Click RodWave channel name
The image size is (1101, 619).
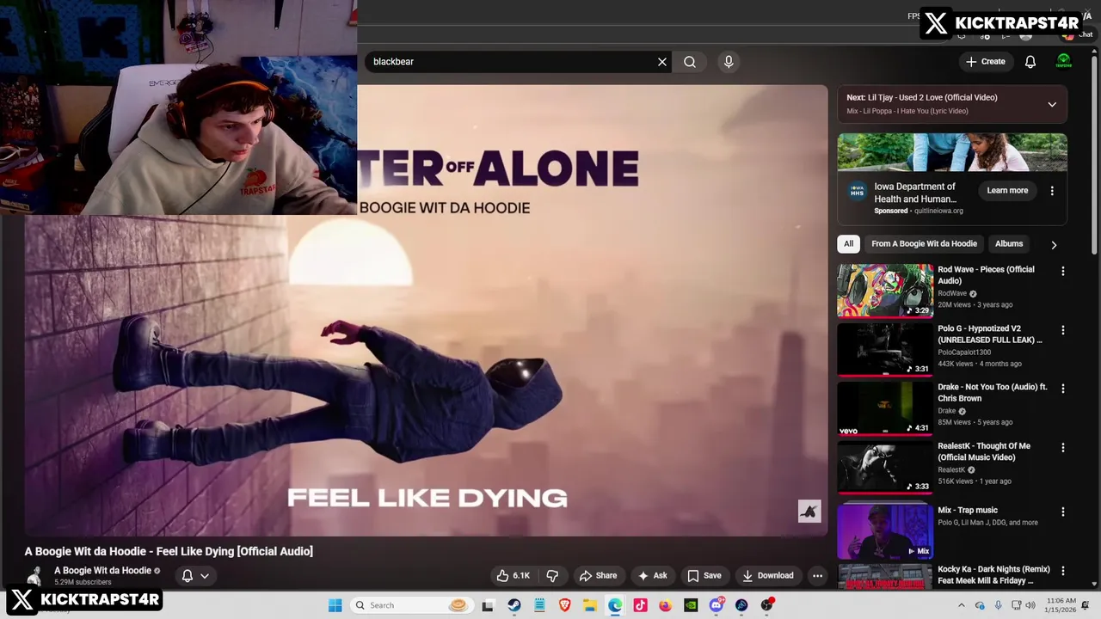(952, 293)
